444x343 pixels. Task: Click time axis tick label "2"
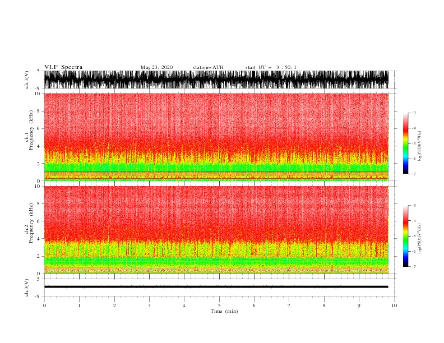[114, 305]
